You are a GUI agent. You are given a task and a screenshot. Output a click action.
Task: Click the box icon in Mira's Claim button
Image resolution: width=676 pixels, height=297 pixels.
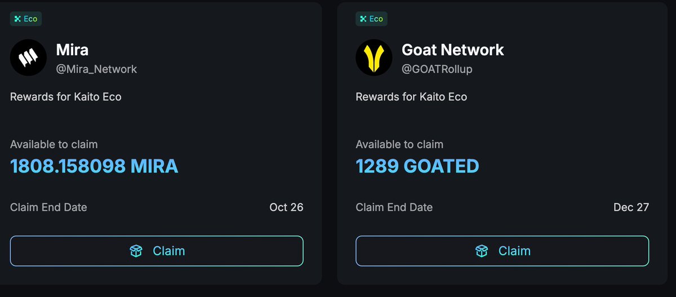point(136,251)
